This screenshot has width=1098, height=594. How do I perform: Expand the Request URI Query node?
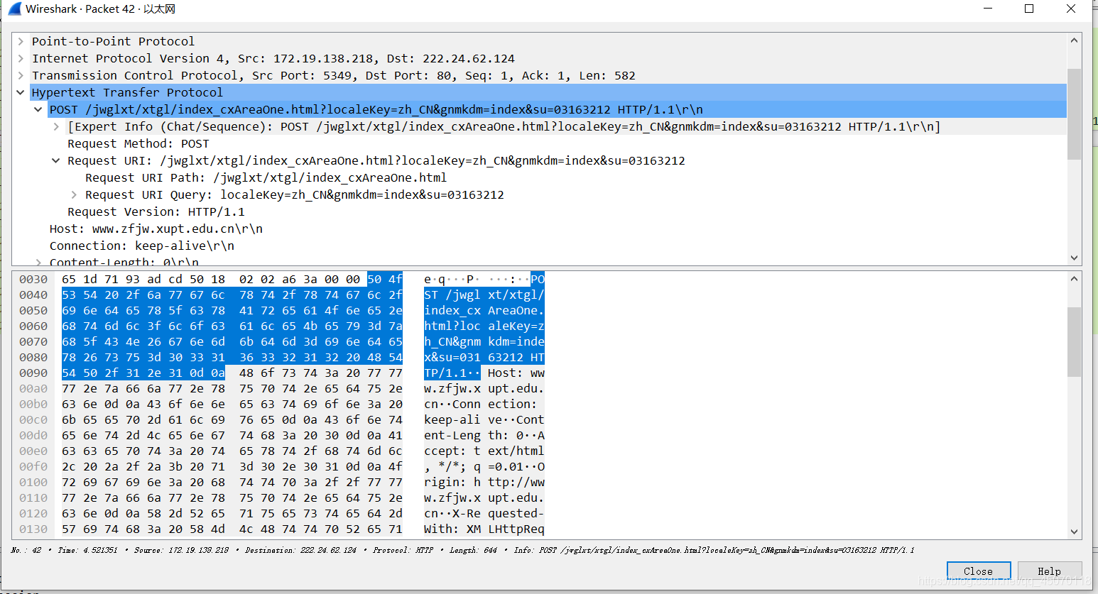pyautogui.click(x=74, y=194)
